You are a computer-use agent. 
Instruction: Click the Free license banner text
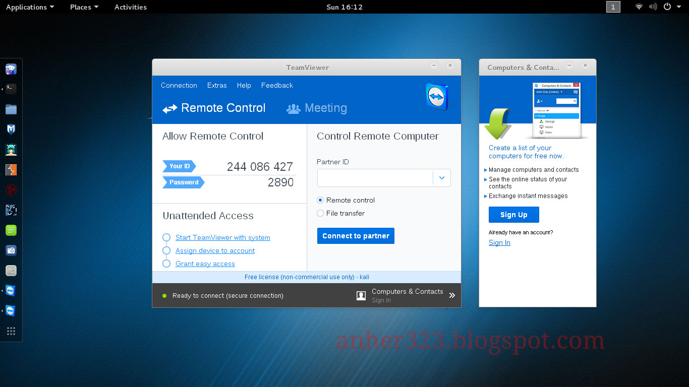point(307,277)
